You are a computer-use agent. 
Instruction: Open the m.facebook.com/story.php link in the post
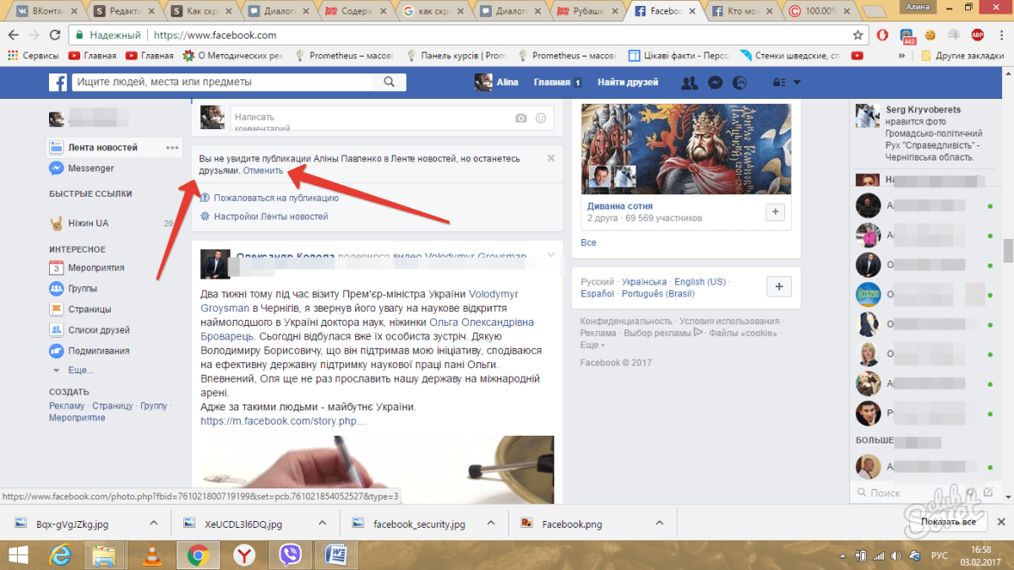click(x=283, y=421)
